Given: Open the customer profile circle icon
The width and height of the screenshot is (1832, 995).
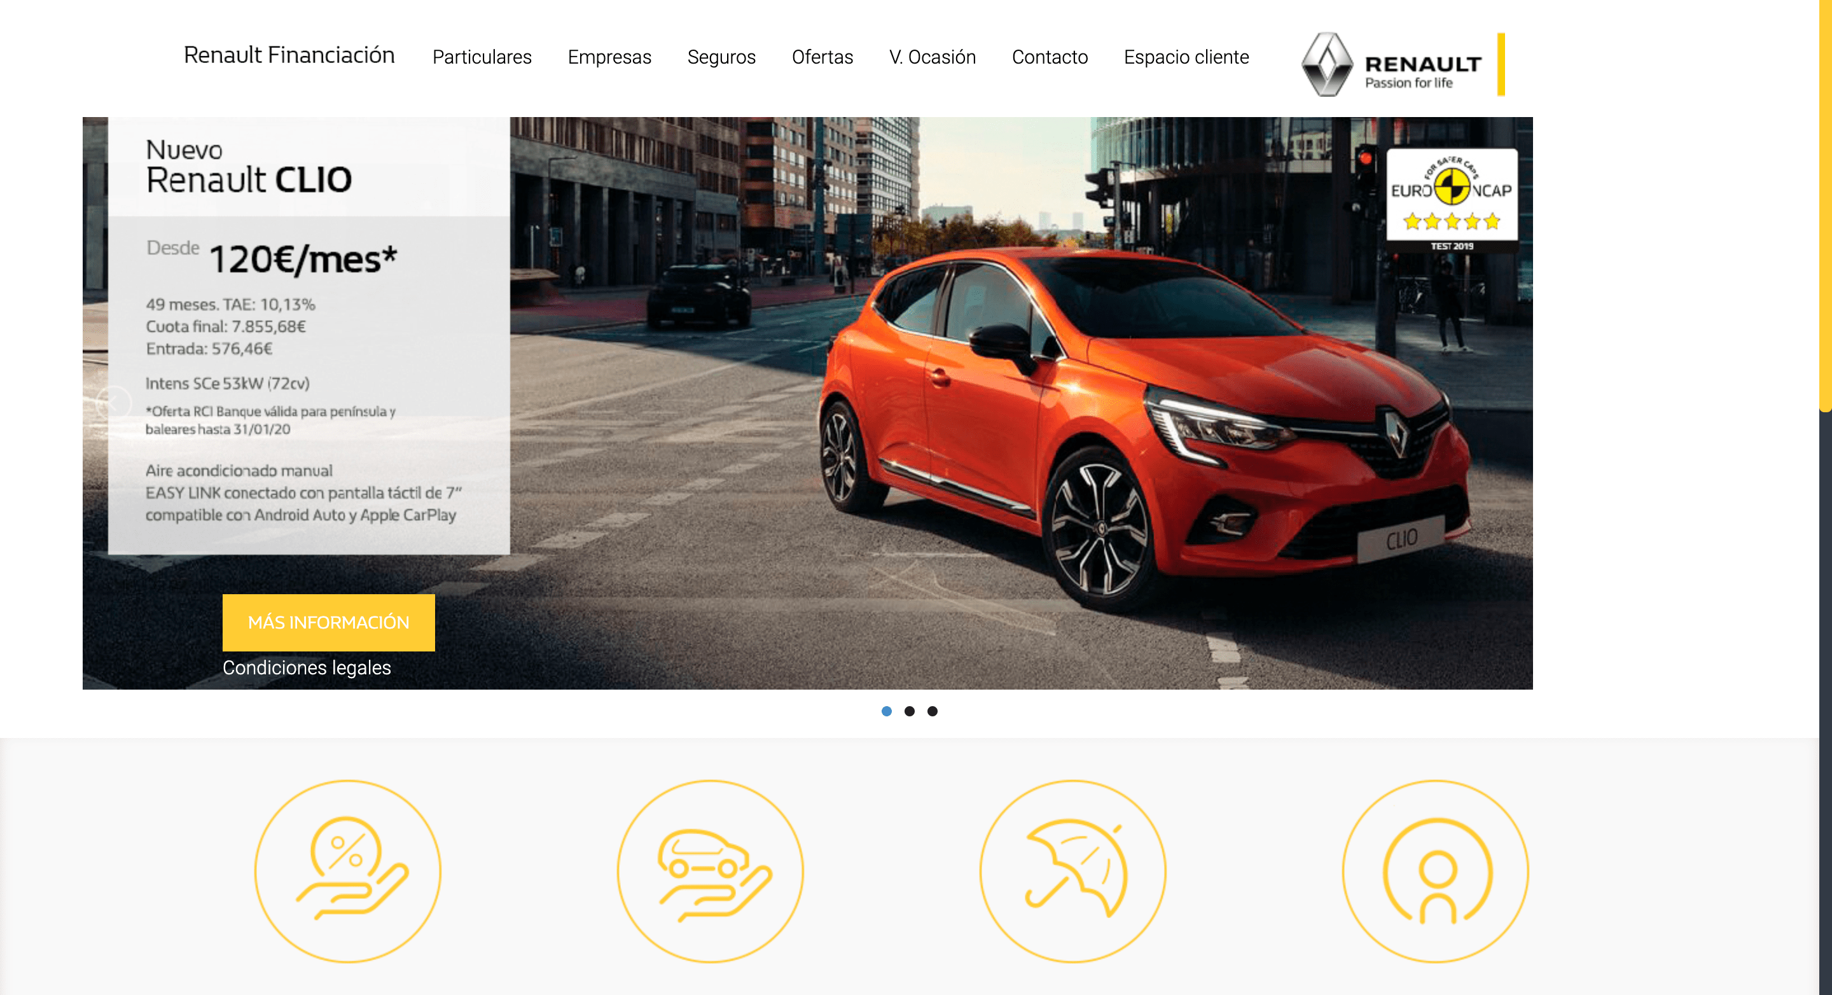Looking at the screenshot, I should point(1435,871).
